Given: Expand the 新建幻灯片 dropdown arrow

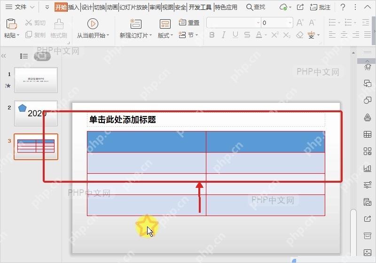Looking at the screenshot, I should (150, 35).
